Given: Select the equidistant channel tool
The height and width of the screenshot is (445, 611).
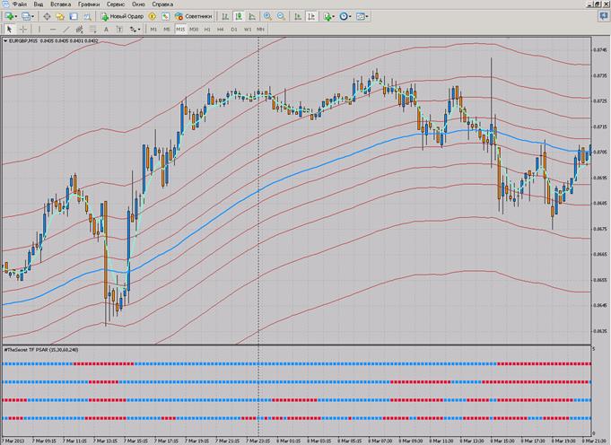Looking at the screenshot, I should click(80, 30).
